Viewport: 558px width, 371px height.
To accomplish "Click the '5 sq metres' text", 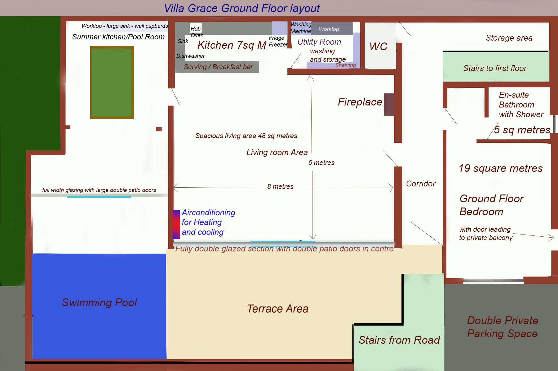I will (522, 130).
